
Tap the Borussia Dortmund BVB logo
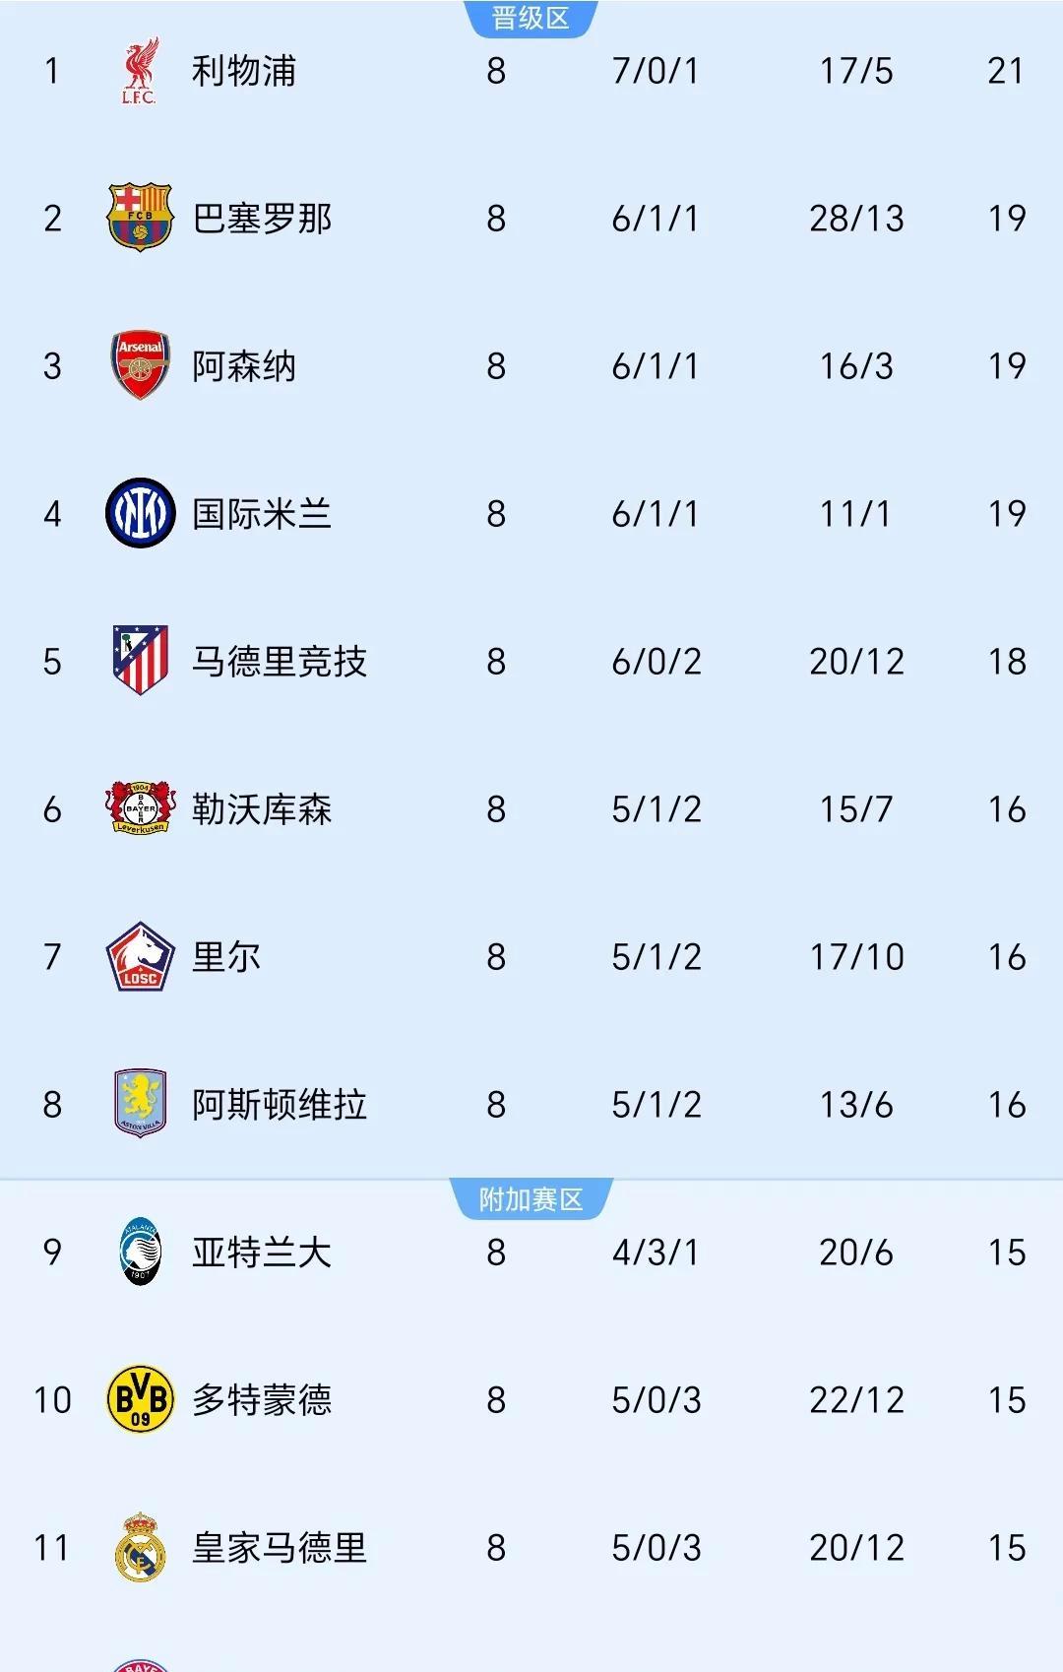[x=140, y=1399]
